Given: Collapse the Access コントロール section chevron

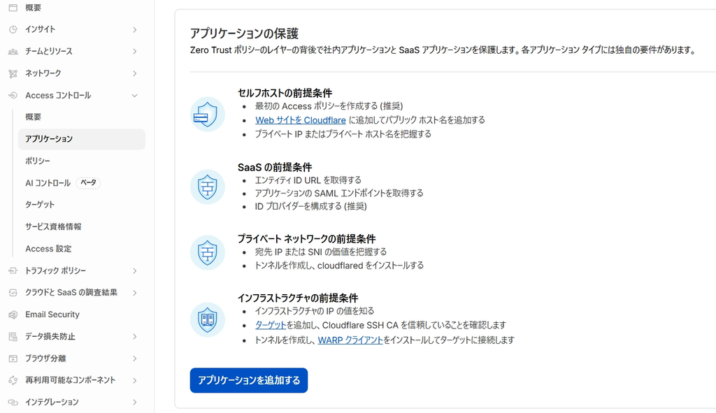Looking at the screenshot, I should point(135,96).
